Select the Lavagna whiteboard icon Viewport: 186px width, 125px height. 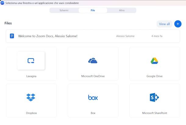click(x=31, y=61)
